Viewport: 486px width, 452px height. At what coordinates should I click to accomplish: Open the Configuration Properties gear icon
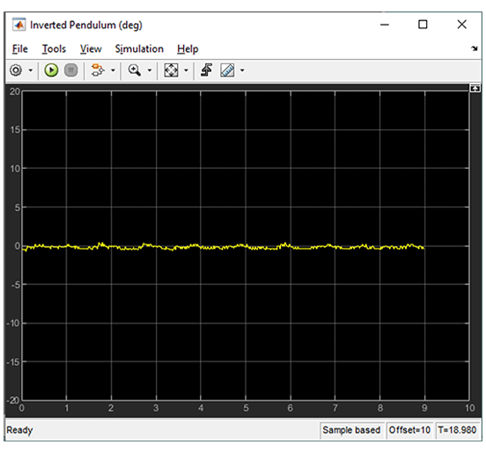(16, 70)
